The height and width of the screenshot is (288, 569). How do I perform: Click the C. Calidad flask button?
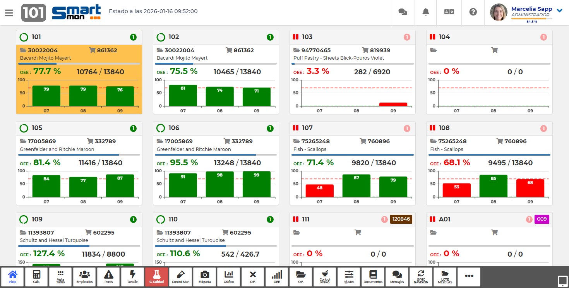156,277
